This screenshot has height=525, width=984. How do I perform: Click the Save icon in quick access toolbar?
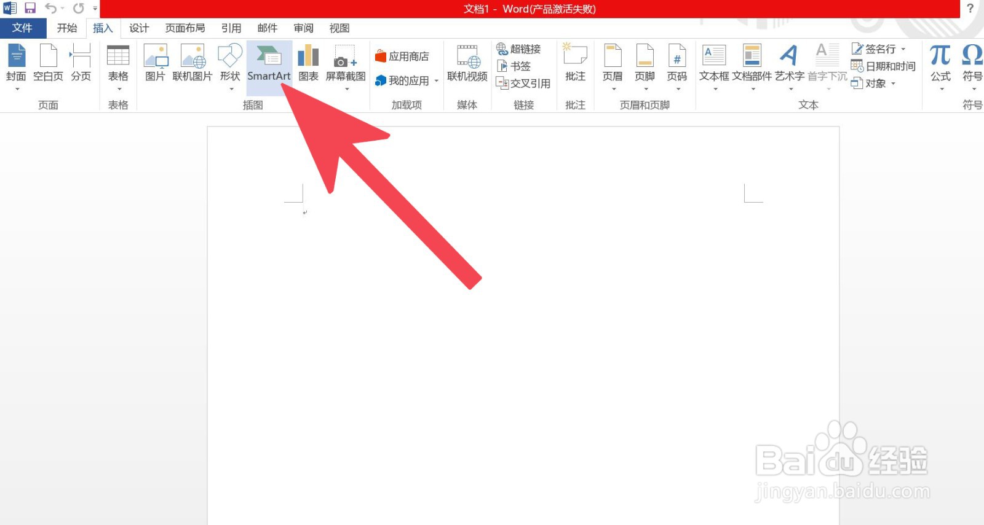[x=30, y=9]
